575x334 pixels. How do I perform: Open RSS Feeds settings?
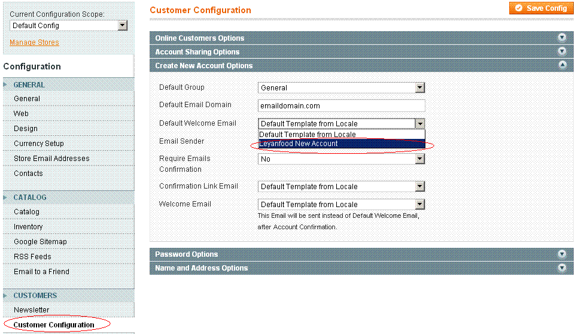click(x=33, y=257)
